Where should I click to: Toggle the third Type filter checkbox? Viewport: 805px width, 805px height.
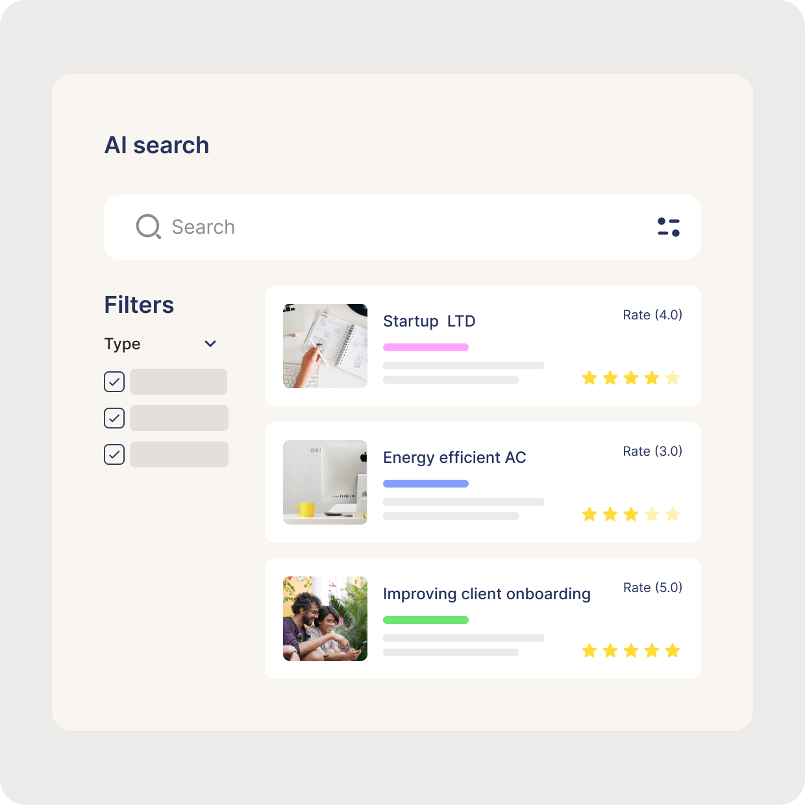(x=114, y=454)
